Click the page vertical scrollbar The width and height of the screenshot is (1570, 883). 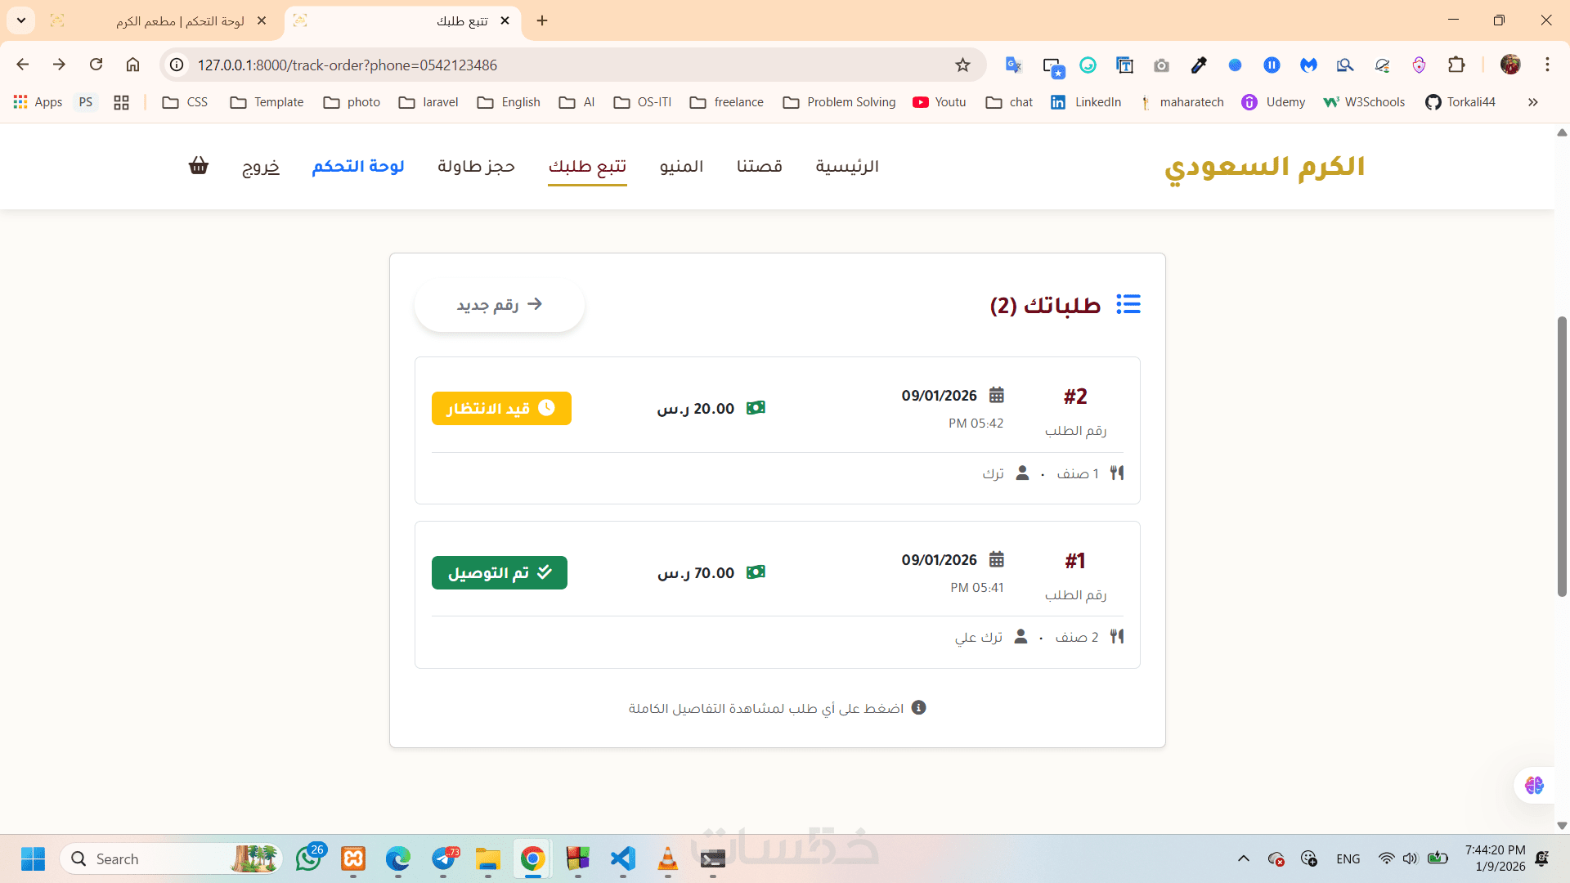coord(1562,456)
